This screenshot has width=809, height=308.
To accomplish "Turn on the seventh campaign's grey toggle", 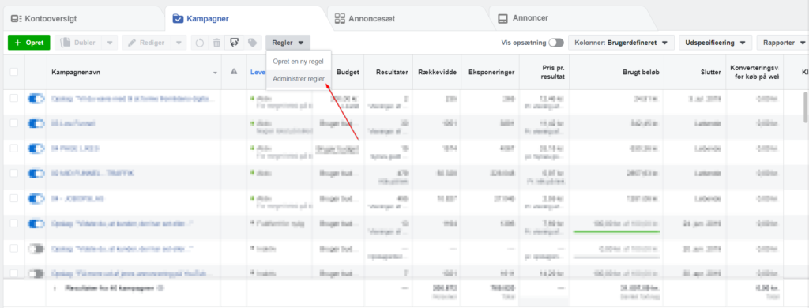I will [36, 249].
